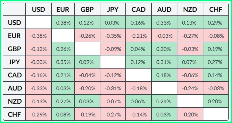Click the EUR versus CHF -0.08% cell

pos(216,36)
